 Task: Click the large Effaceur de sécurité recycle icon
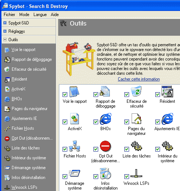tap(136, 91)
